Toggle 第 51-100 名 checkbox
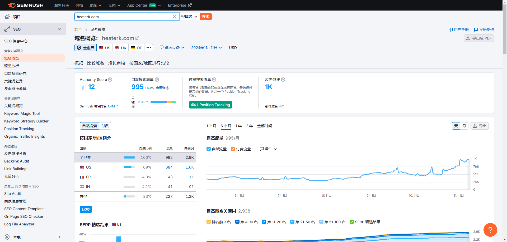 click(321, 222)
